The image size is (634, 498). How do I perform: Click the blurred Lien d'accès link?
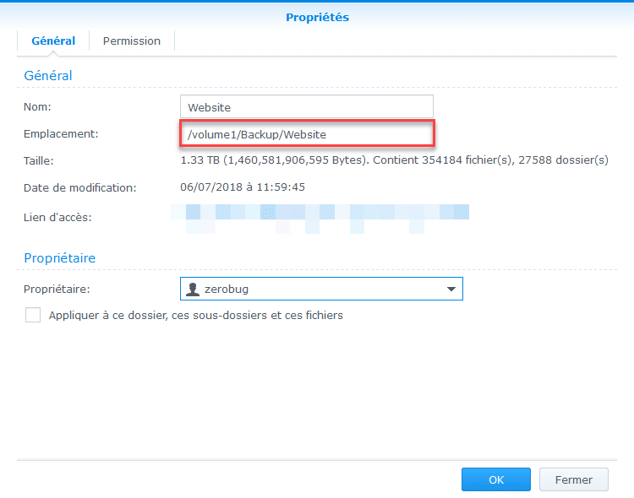pos(321,218)
